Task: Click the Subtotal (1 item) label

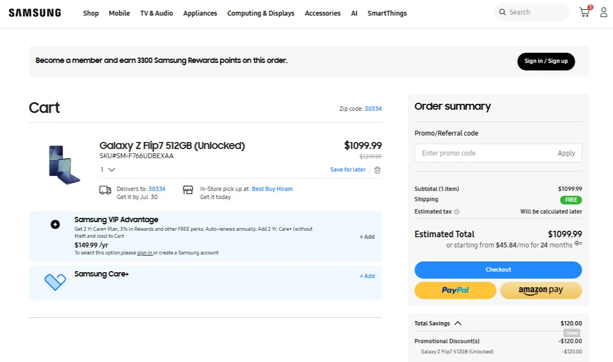Action: pyautogui.click(x=437, y=189)
